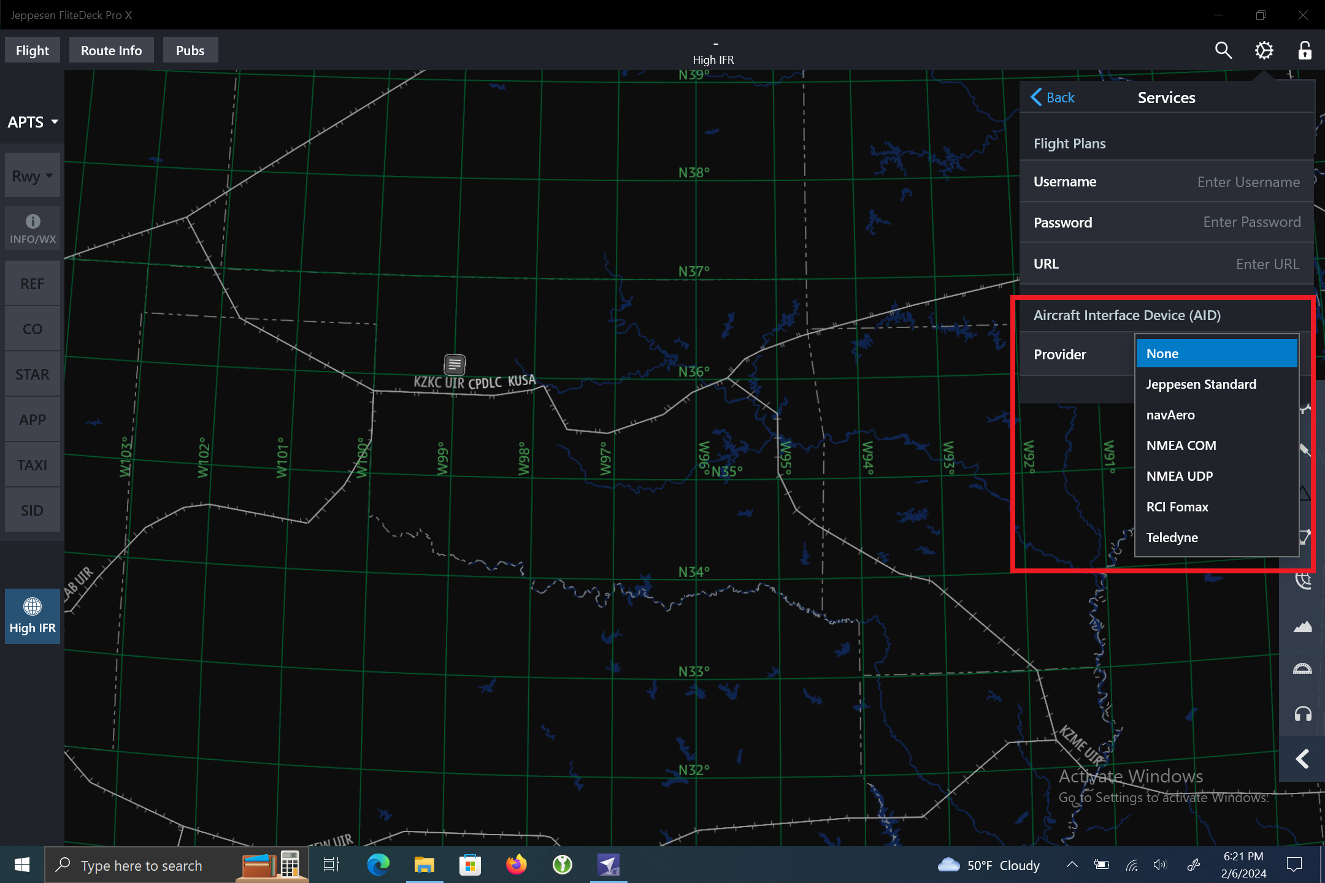Viewport: 1325px width, 883px height.
Task: Launch Firefox from taskbar
Action: coord(516,865)
